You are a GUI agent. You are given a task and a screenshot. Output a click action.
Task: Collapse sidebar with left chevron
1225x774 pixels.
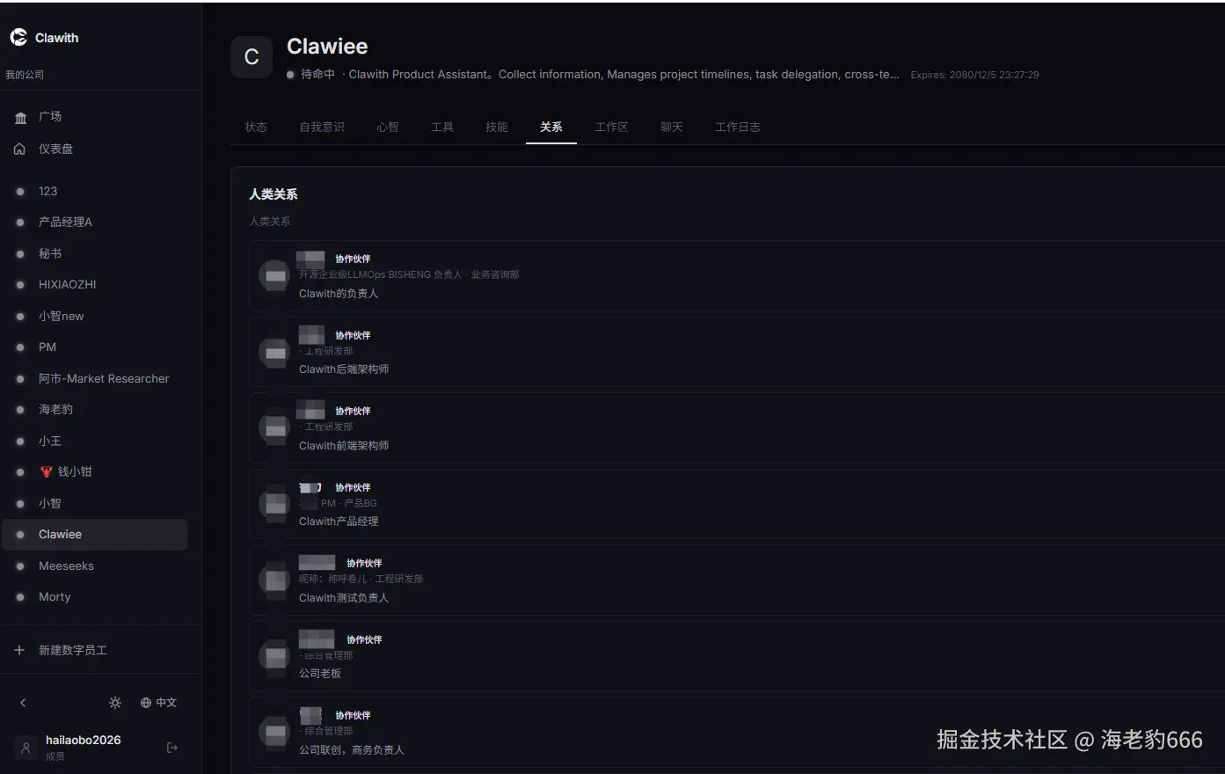coord(23,703)
